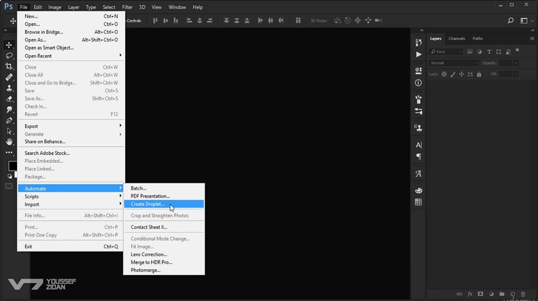The width and height of the screenshot is (538, 301).
Task: Toggle layer filter on/off switch
Action: tap(518, 51)
